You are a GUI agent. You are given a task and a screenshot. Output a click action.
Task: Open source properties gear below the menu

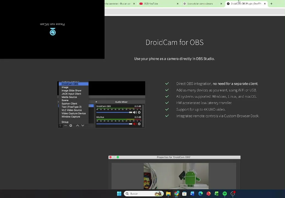(71, 125)
